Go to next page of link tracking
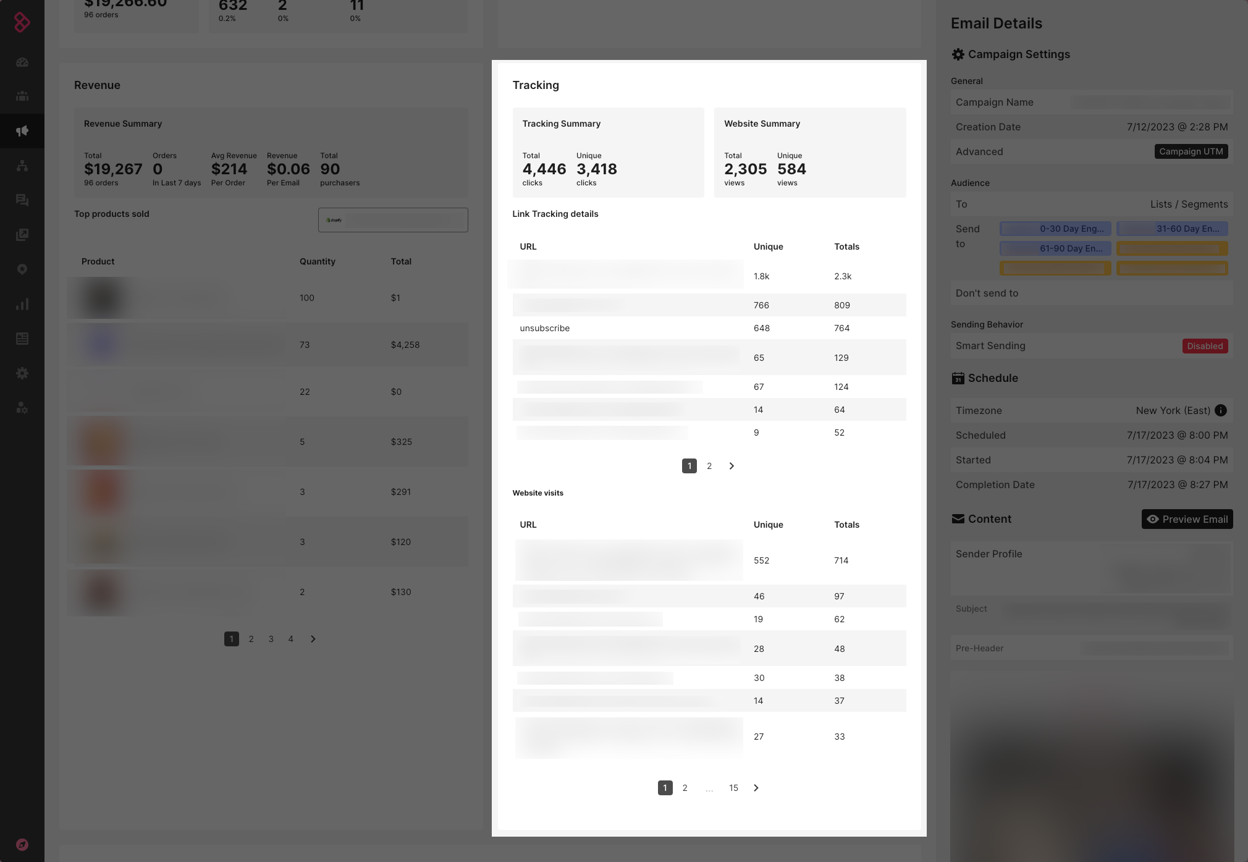 [x=732, y=466]
